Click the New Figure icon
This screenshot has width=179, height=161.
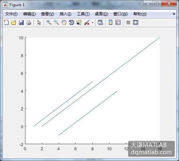point(6,22)
